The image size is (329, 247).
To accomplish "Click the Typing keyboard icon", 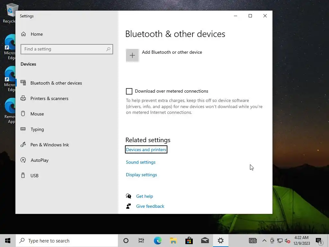I will coord(23,129).
